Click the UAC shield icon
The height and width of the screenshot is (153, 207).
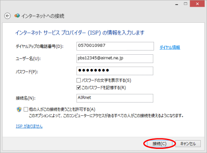click(x=19, y=109)
